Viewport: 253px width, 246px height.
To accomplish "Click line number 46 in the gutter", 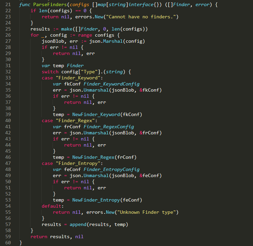I will point(8,157).
